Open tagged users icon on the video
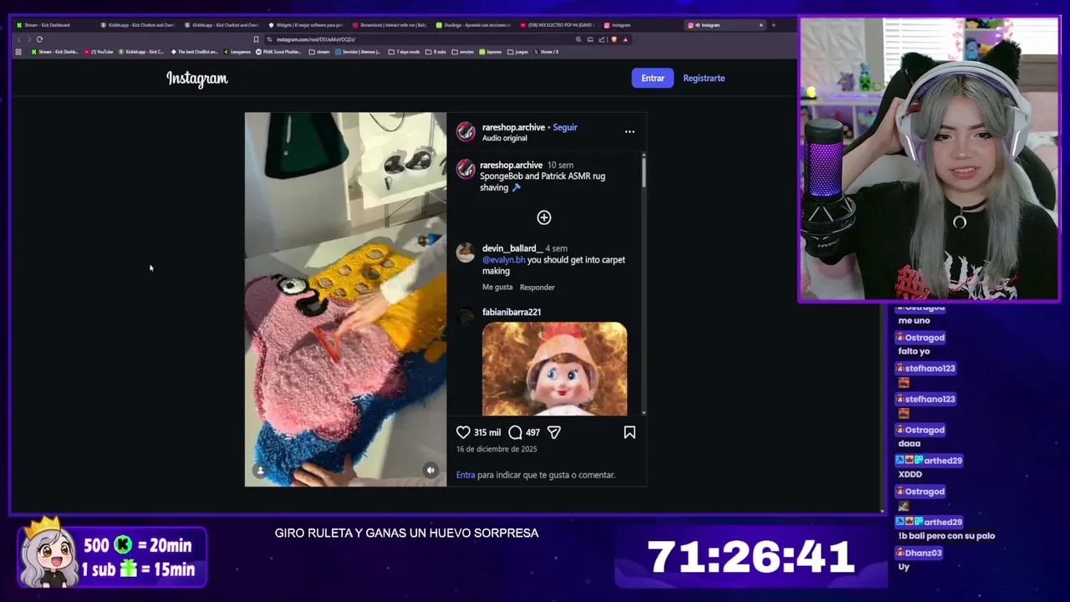Image resolution: width=1070 pixels, height=602 pixels. [260, 471]
